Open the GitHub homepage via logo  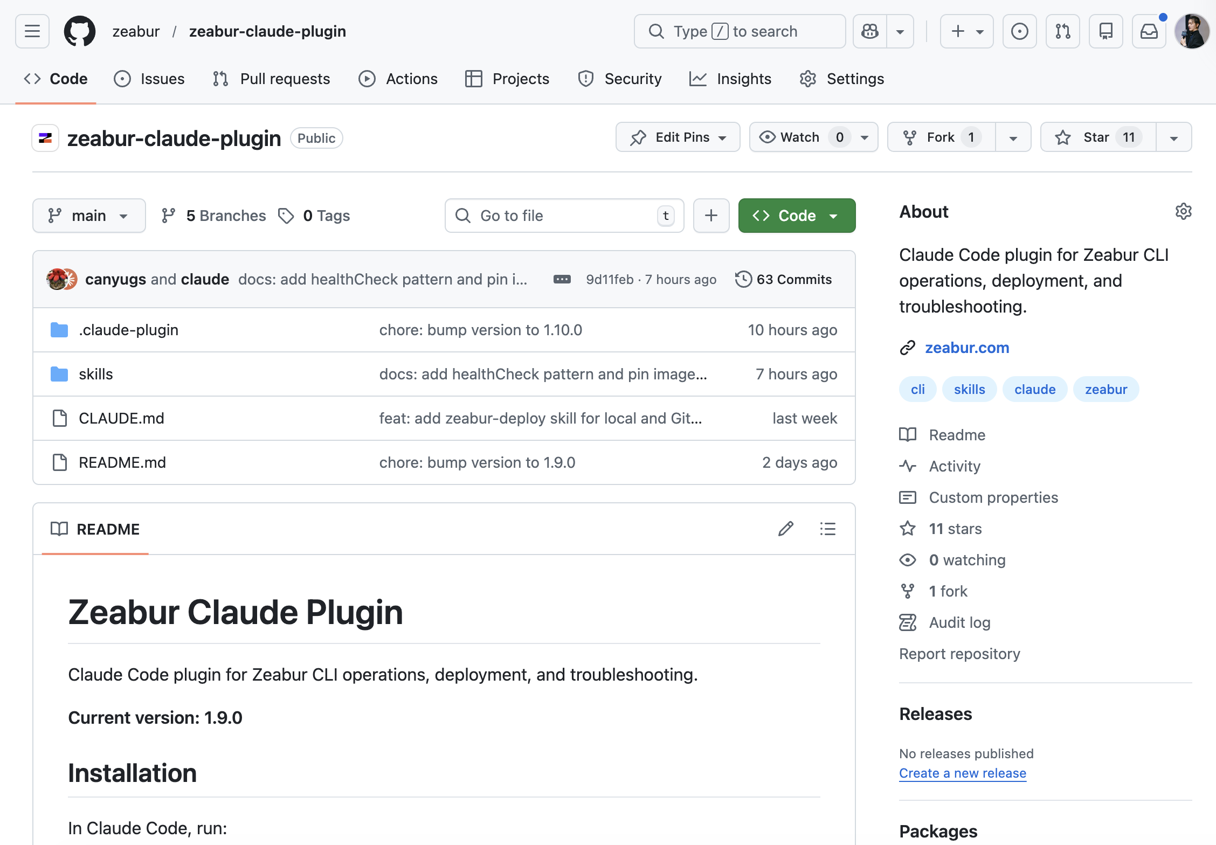[x=79, y=31]
